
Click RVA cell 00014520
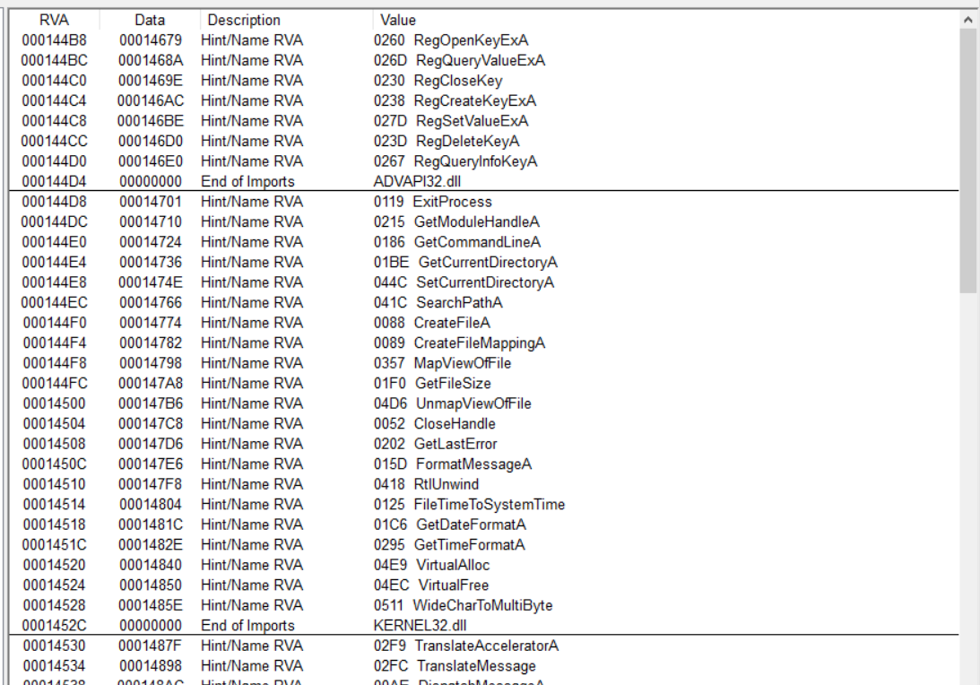pos(55,565)
